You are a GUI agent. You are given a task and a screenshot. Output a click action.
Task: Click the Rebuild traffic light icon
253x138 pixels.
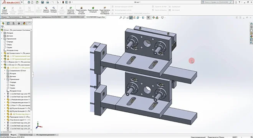coord(63,2)
